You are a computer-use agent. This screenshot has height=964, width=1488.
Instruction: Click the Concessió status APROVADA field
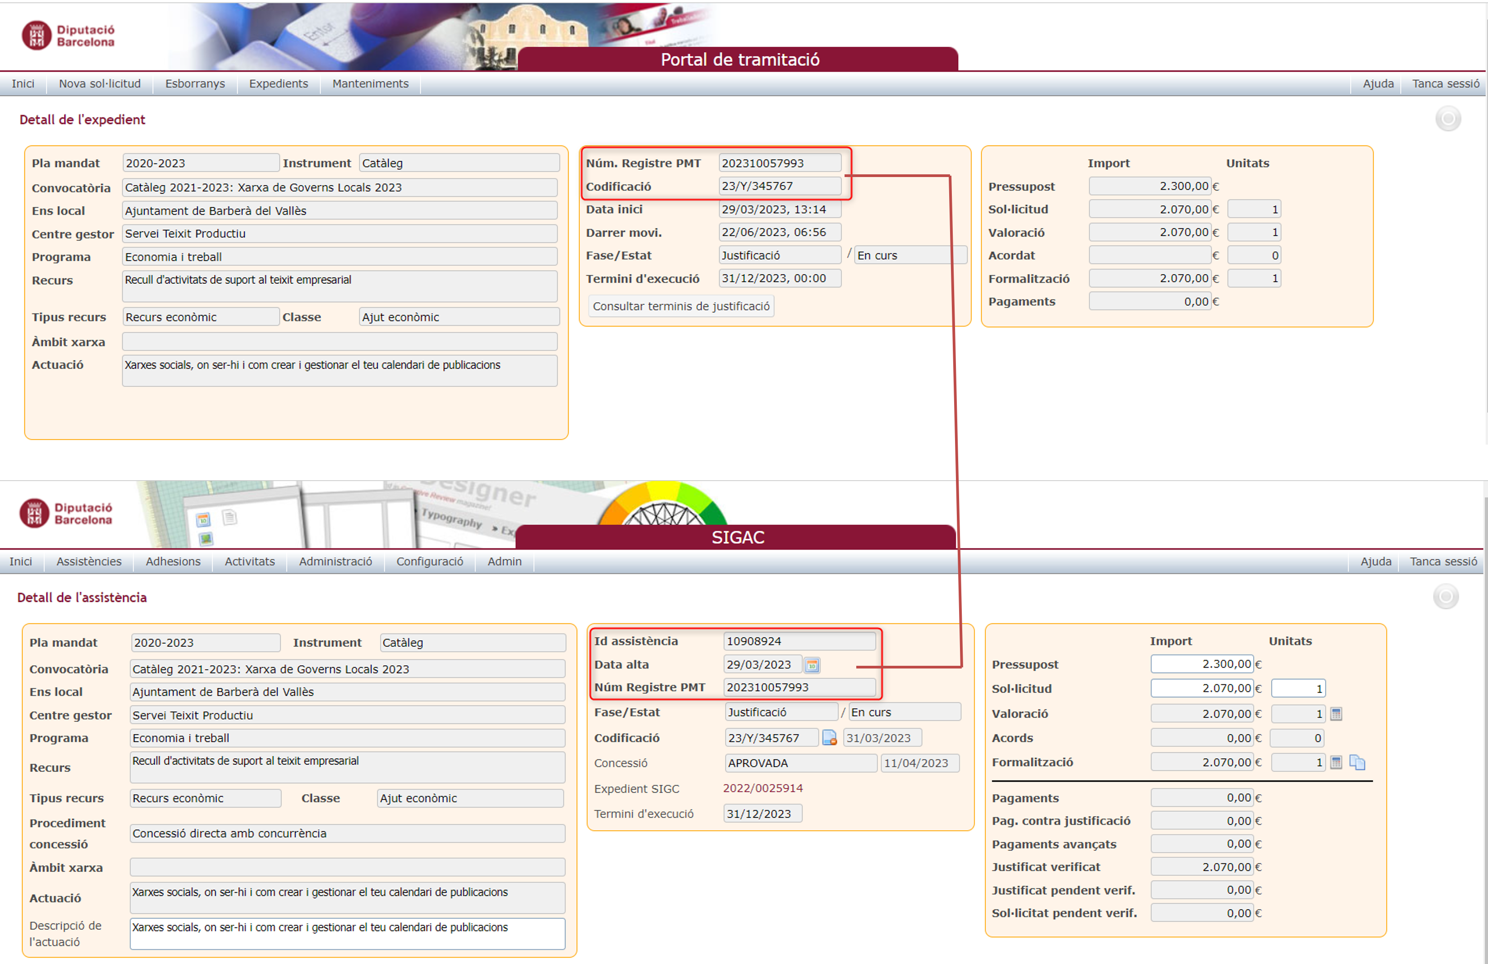(x=801, y=764)
